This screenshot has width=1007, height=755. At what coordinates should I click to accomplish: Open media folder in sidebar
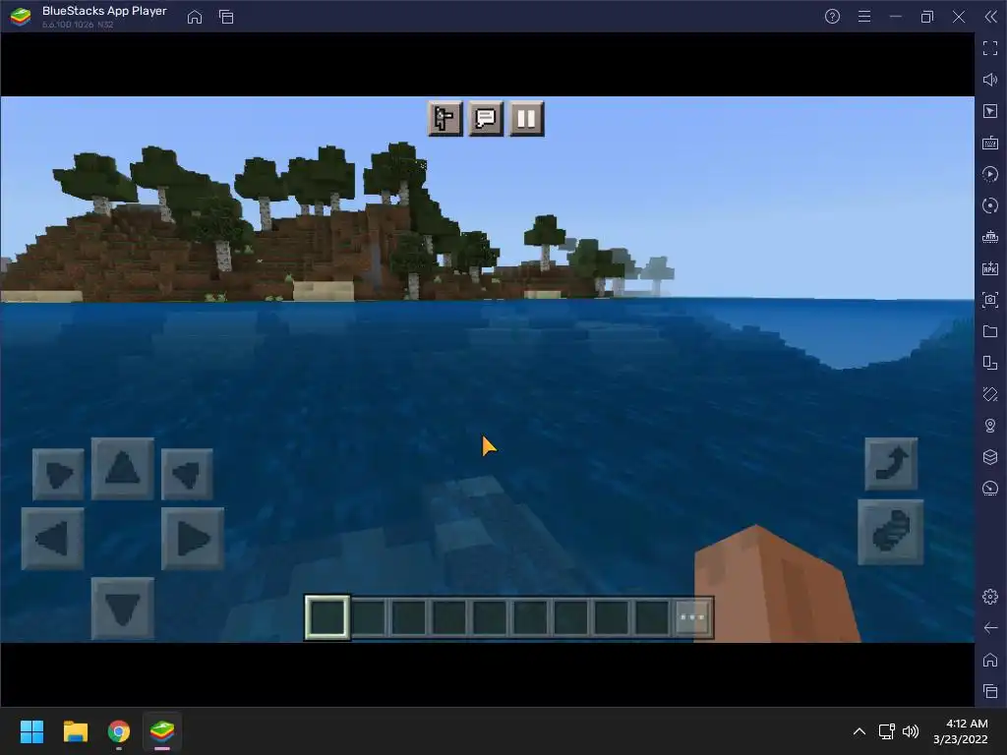(990, 331)
